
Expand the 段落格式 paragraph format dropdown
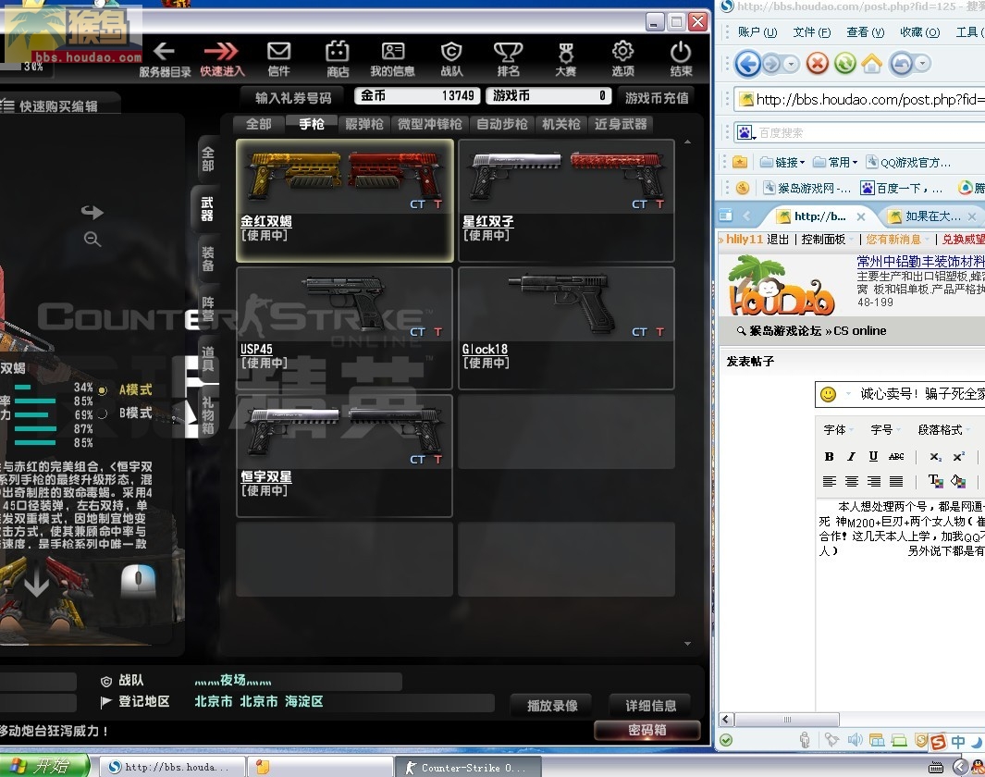(944, 429)
